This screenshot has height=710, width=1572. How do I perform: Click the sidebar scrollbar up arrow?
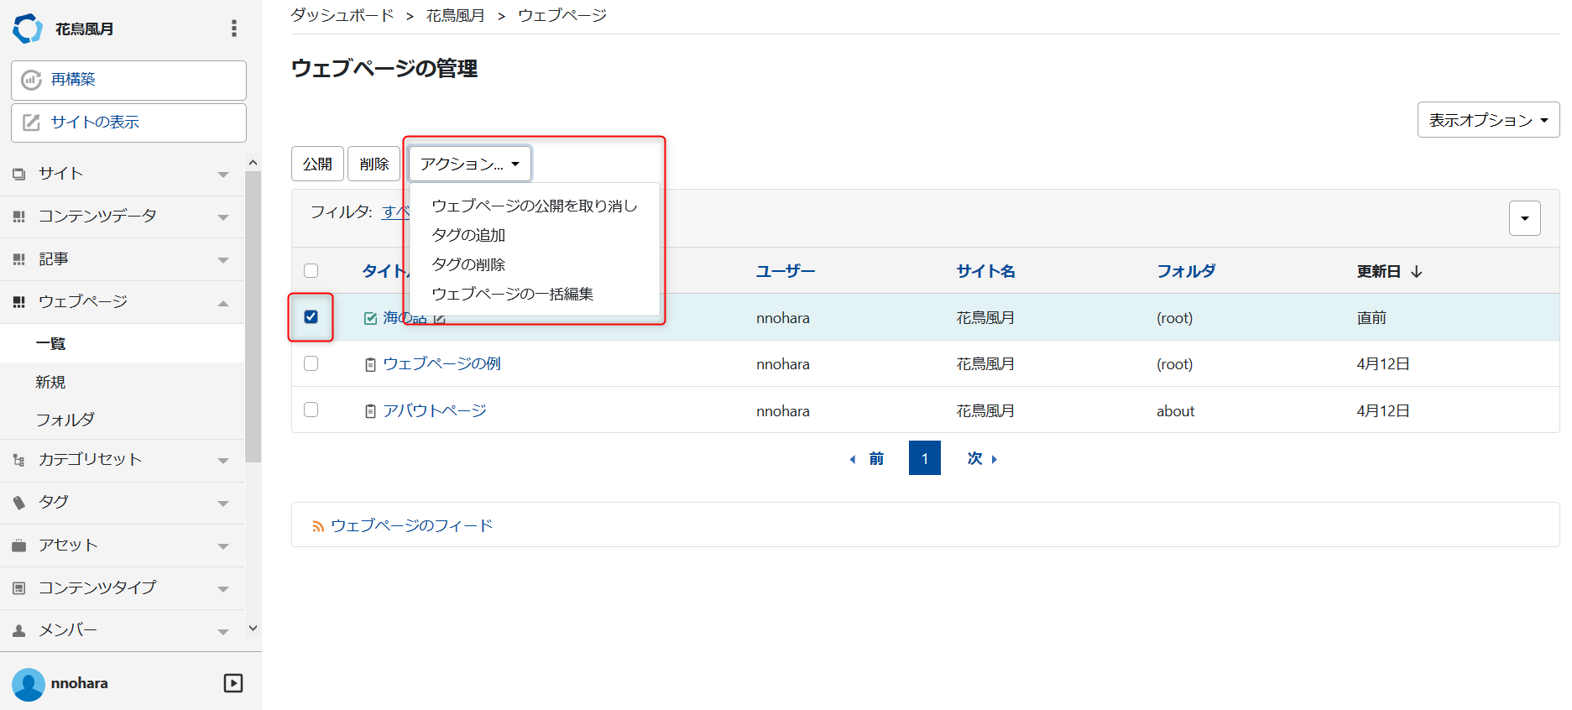point(253,163)
